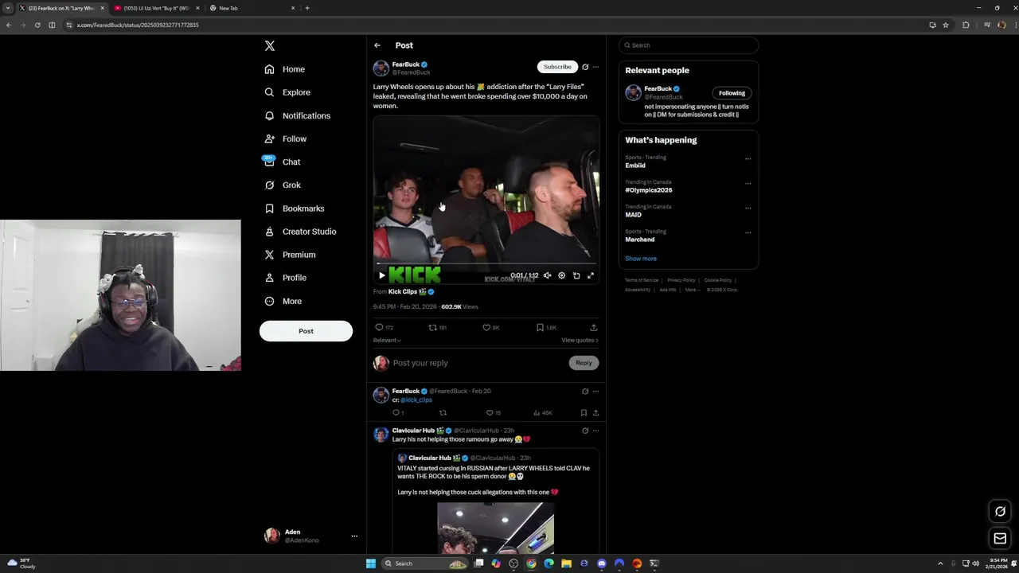This screenshot has height=573, width=1019.
Task: Expand the More menu in sidebar
Action: [x=283, y=301]
